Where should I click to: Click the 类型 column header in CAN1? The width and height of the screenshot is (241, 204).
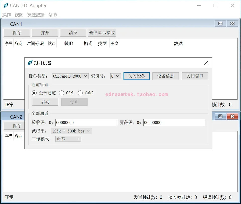(102, 44)
